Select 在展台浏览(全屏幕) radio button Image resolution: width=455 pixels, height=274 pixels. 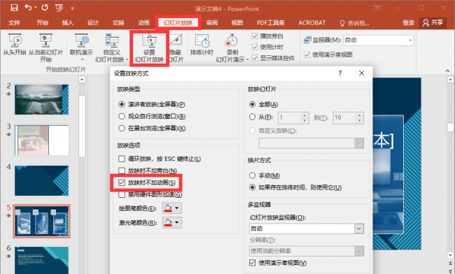[x=122, y=129]
